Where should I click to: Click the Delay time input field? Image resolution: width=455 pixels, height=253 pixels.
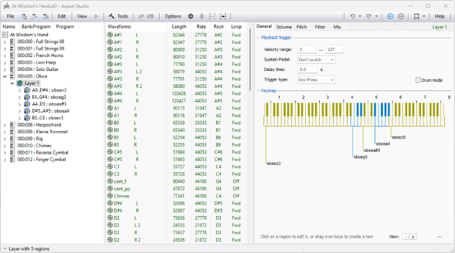[x=308, y=70]
